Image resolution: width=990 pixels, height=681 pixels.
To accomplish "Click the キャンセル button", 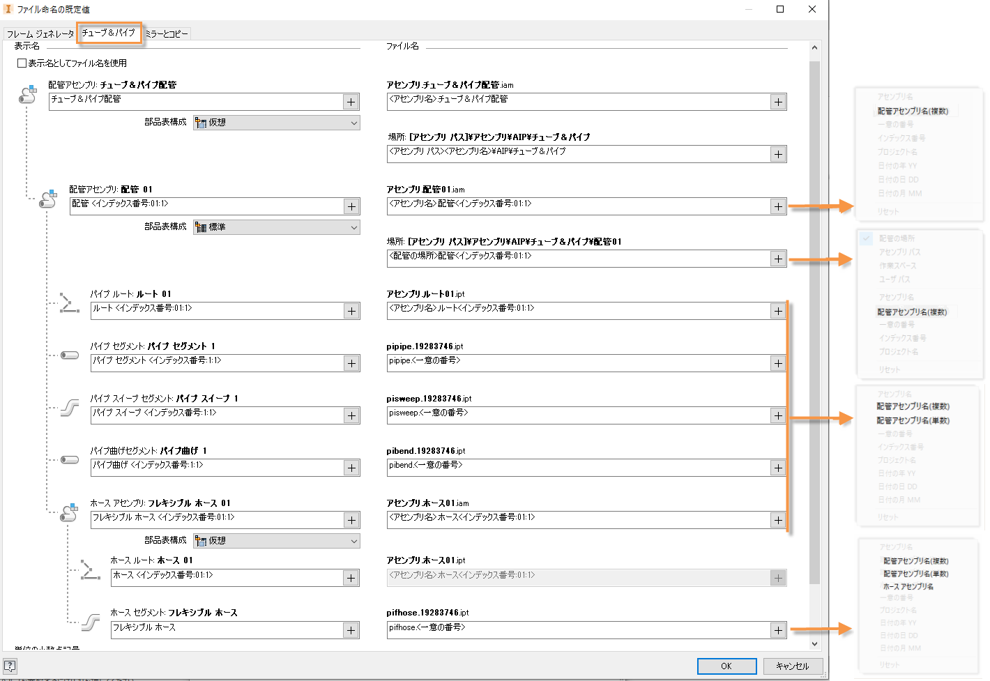I will (793, 666).
